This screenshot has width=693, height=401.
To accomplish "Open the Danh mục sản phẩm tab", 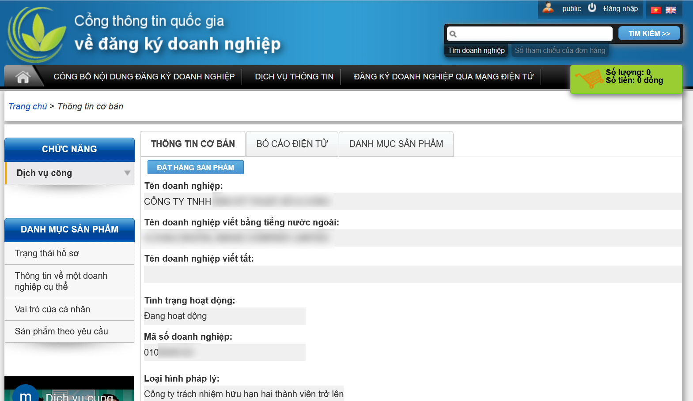I will tap(396, 144).
